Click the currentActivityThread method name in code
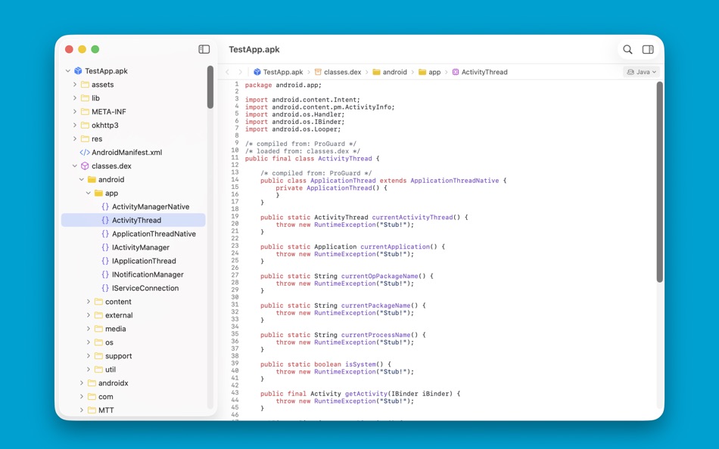The image size is (719, 449). [x=412, y=217]
